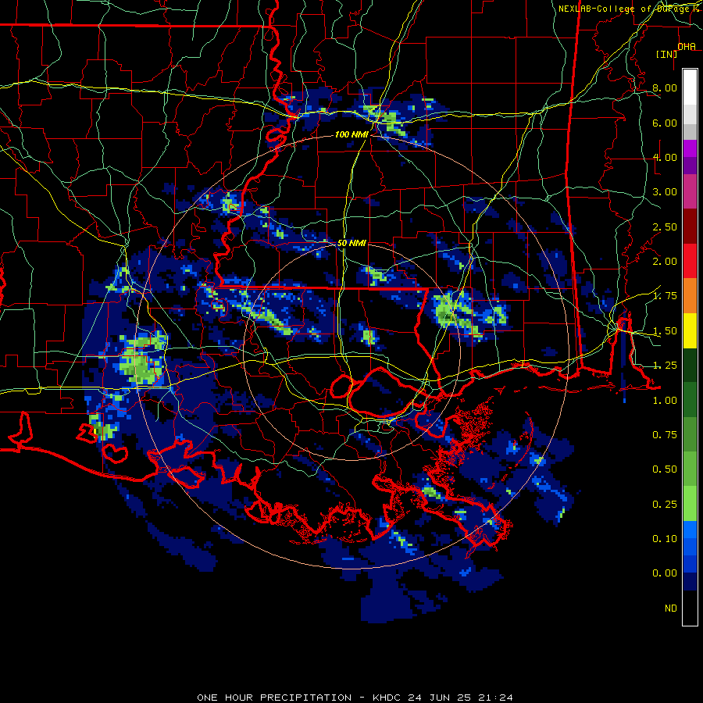Click the white 8.00 inch legend swatch
The height and width of the screenshot is (703, 703).
(690, 87)
